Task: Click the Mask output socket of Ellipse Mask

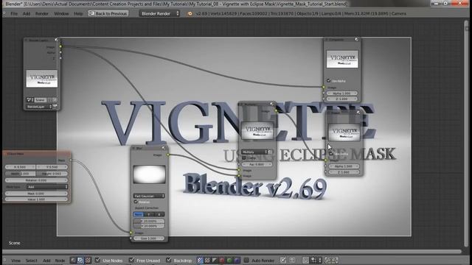Action: (x=71, y=160)
